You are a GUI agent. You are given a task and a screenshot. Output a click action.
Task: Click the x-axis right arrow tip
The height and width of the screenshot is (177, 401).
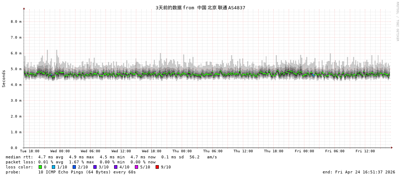point(392,148)
